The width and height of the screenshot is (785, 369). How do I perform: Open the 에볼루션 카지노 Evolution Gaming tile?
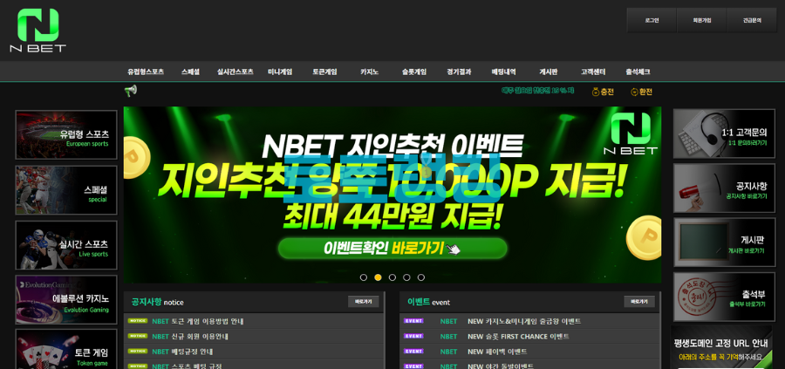(66, 299)
